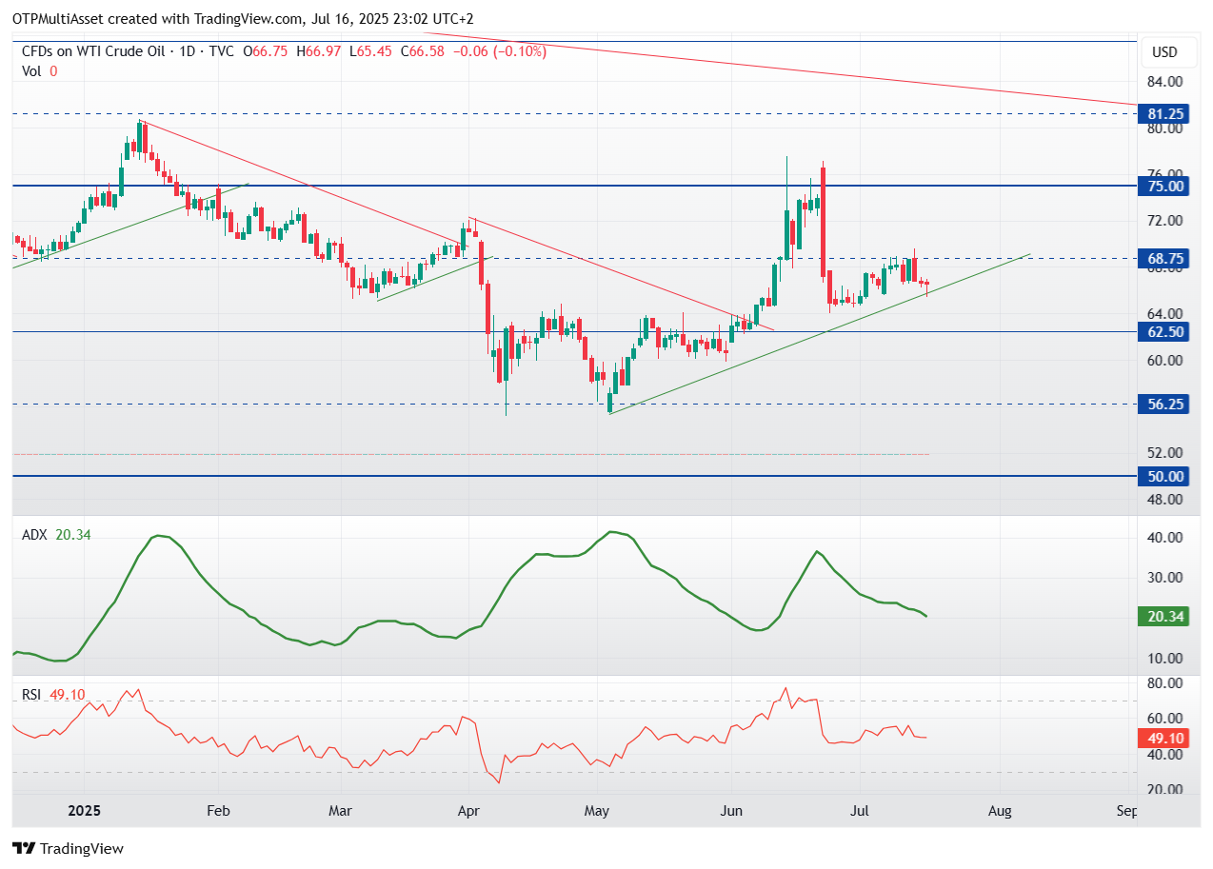Click the 84.00 price axis tick
Screen dimensions: 1213x869
click(1164, 82)
